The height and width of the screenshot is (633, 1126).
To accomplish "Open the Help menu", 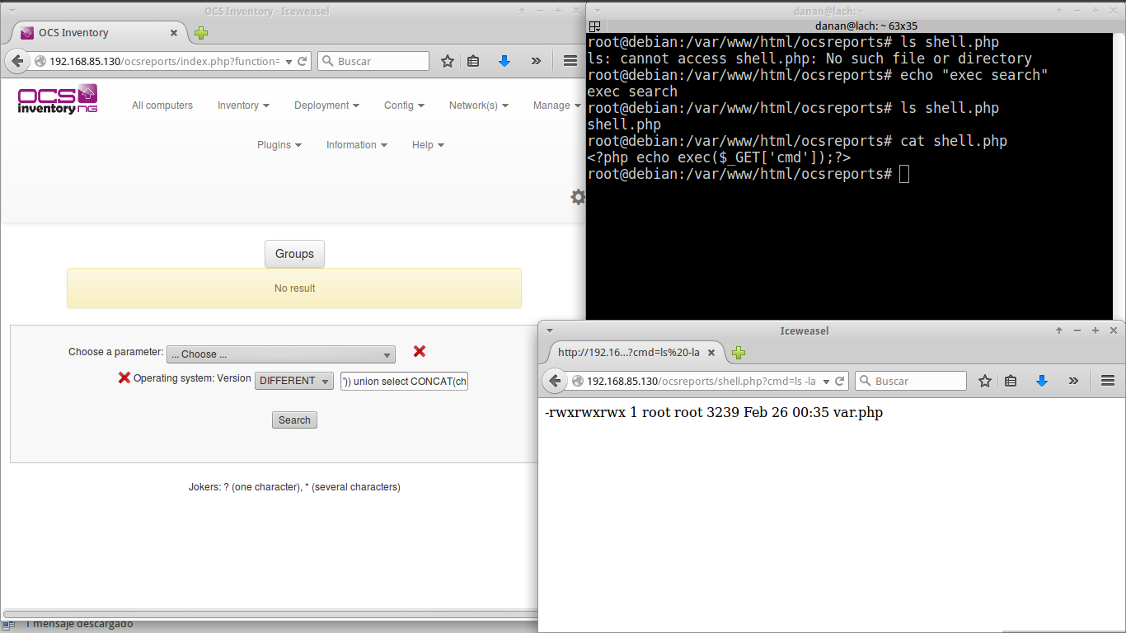I will click(428, 145).
